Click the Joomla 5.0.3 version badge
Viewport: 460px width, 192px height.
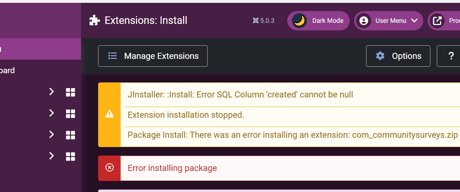[x=263, y=21]
